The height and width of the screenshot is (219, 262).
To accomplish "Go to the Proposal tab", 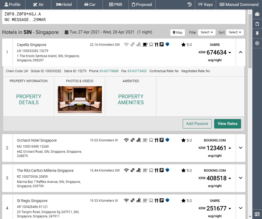I will click(x=142, y=5).
